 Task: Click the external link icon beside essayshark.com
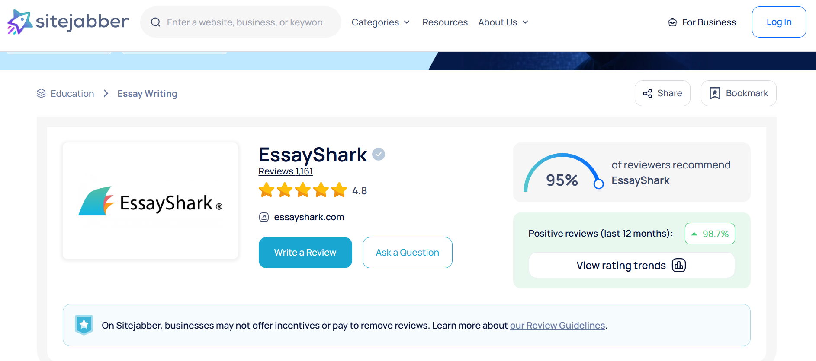click(264, 217)
